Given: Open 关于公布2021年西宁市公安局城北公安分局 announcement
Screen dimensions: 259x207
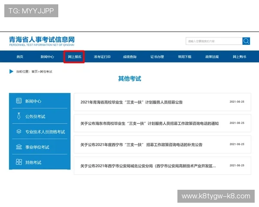Looking at the screenshot, I should [x=148, y=166].
